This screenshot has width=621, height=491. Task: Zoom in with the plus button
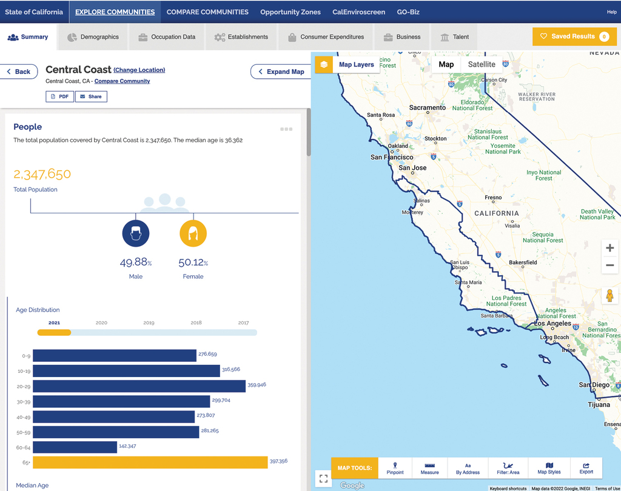(x=610, y=248)
